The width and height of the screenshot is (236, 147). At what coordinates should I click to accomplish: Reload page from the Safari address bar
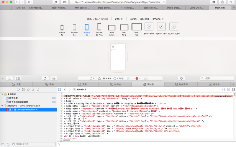(164, 2)
